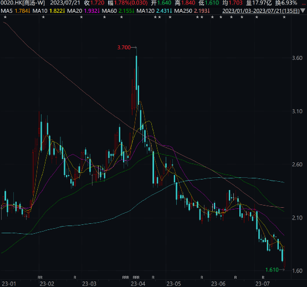Click the first star marker at top left
Screen dimensions: 307x287
coord(6,17)
